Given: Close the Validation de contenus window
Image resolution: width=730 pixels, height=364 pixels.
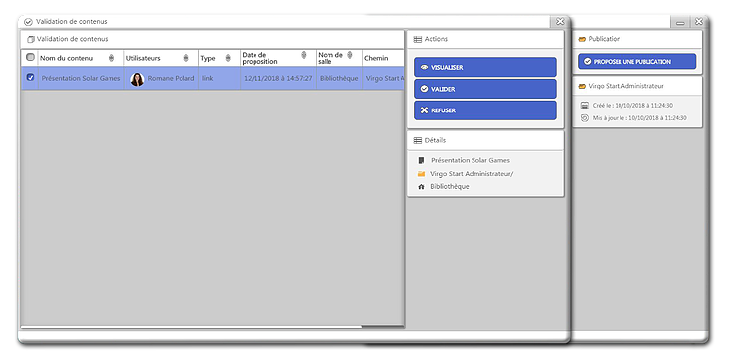Looking at the screenshot, I should (x=560, y=22).
